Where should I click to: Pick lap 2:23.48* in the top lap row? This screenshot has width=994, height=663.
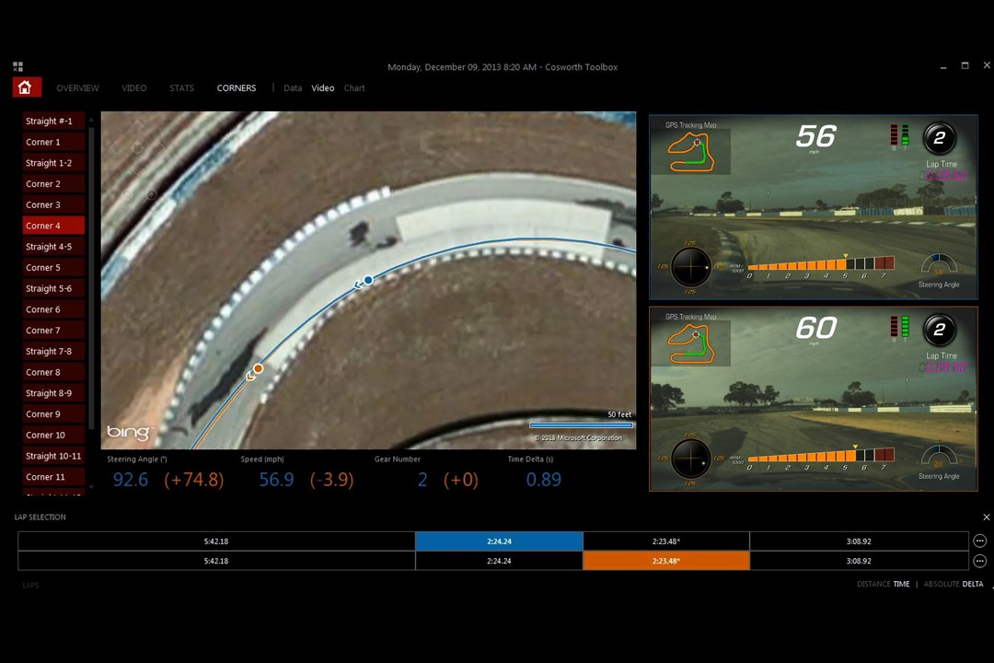(x=665, y=541)
